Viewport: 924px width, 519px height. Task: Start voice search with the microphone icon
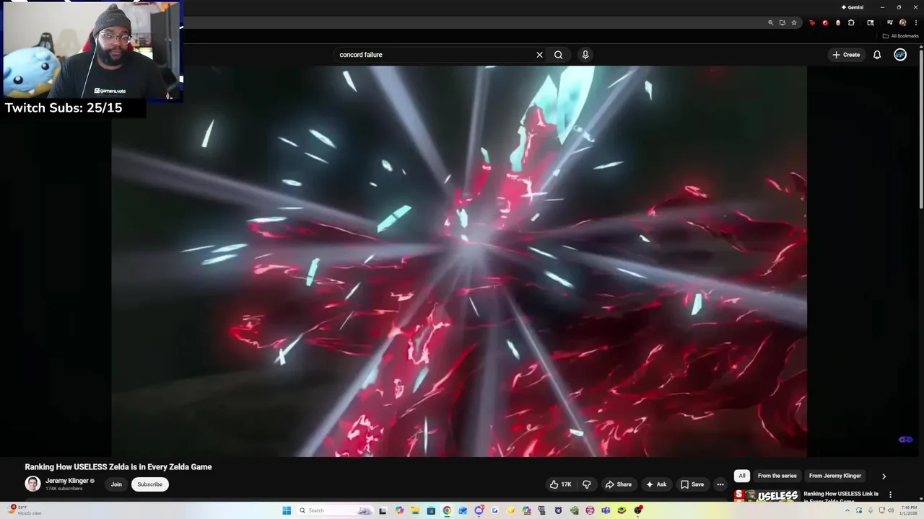(585, 55)
